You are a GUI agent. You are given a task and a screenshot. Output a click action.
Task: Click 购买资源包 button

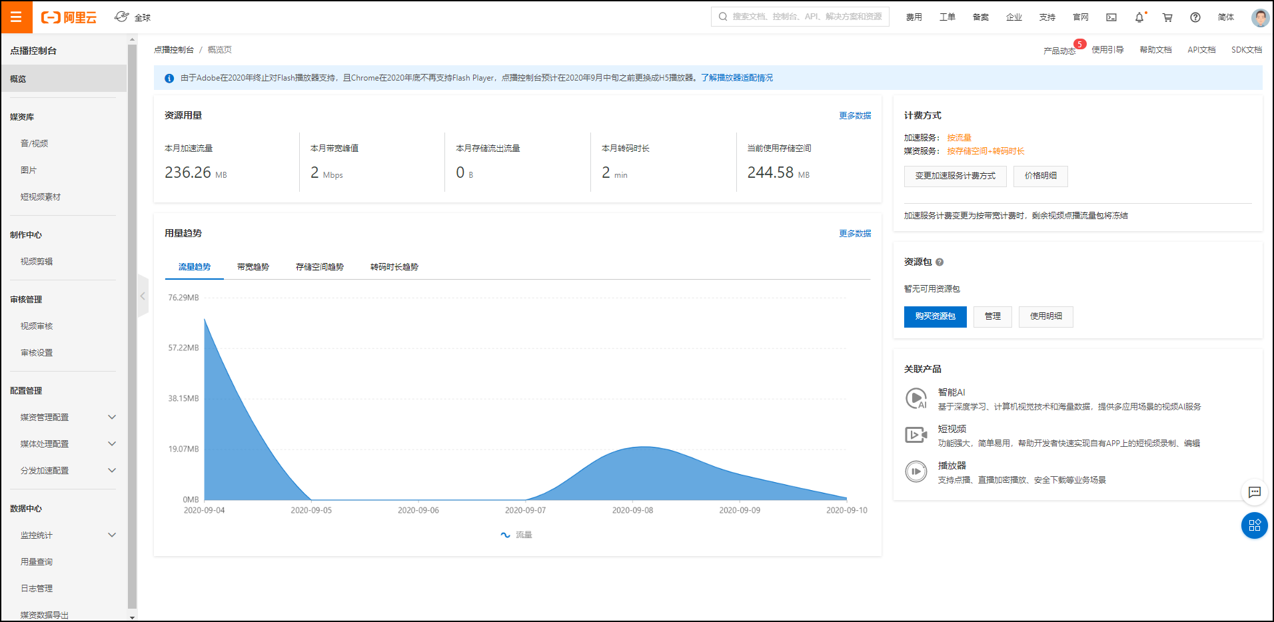[936, 316]
